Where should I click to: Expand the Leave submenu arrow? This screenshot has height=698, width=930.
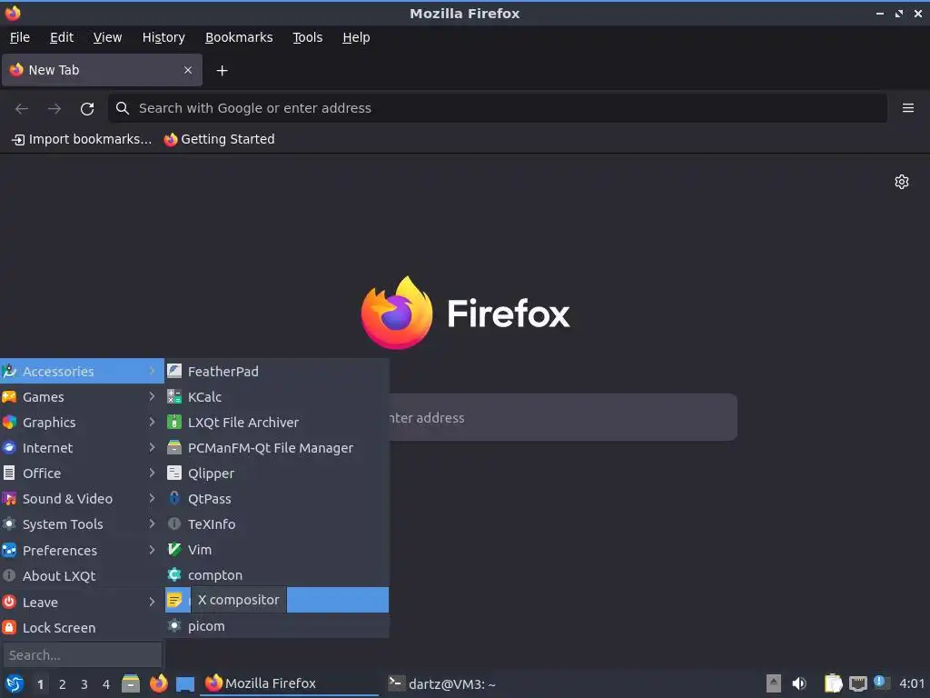[152, 603]
